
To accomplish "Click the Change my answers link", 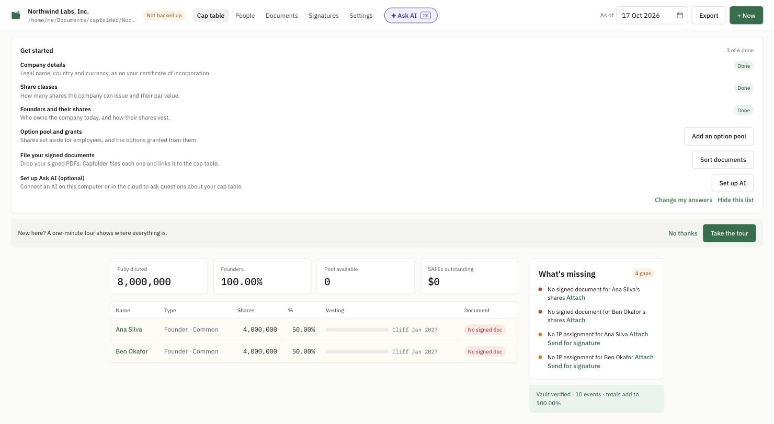I will [684, 200].
